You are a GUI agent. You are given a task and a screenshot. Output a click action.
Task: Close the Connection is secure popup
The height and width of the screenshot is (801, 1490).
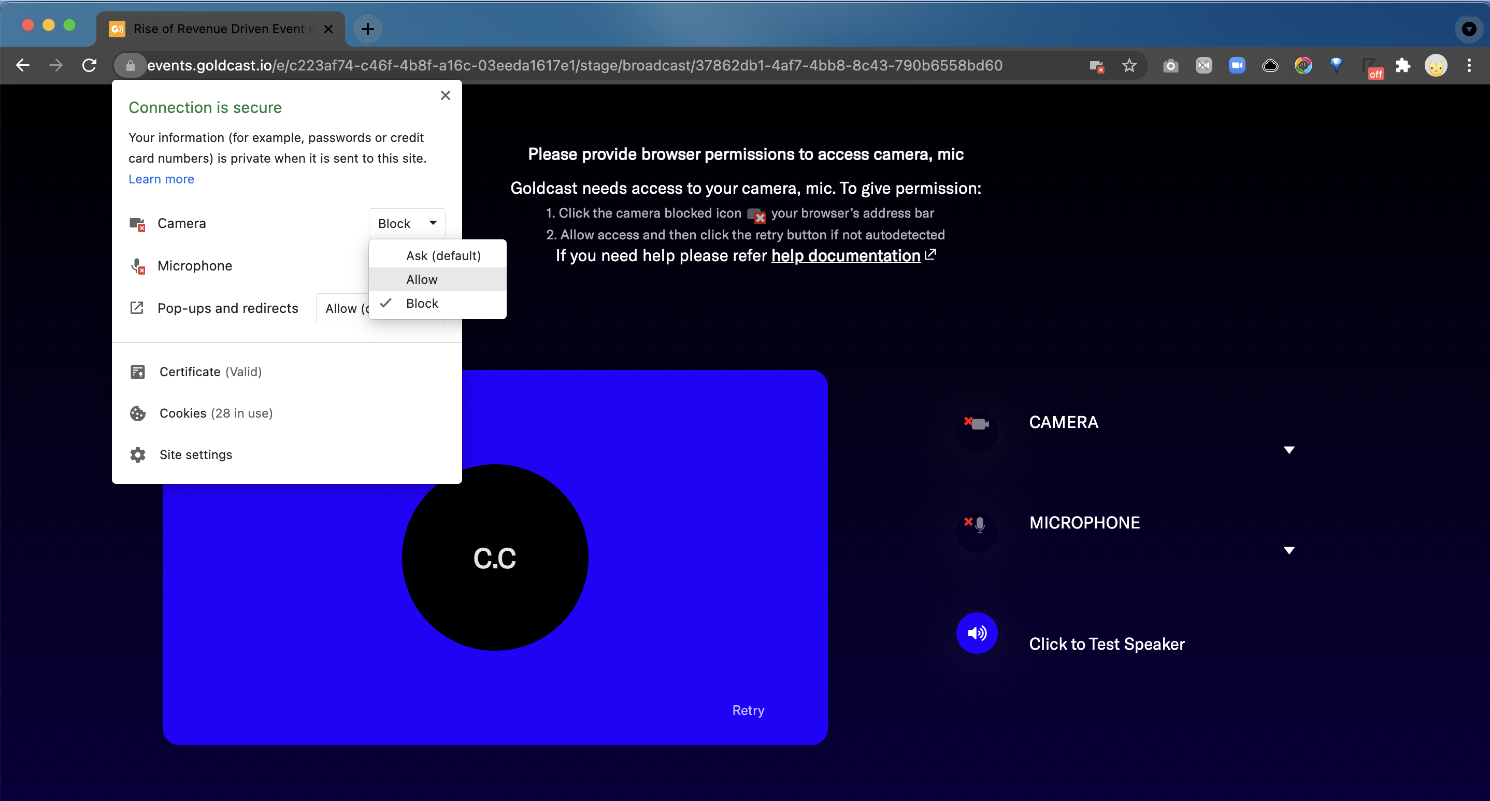tap(446, 95)
